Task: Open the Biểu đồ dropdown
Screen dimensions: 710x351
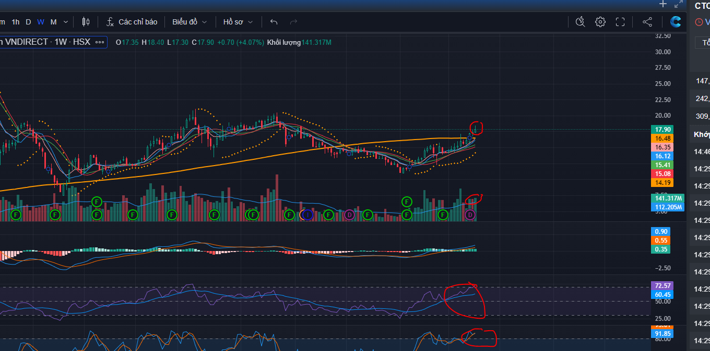Action: [190, 22]
